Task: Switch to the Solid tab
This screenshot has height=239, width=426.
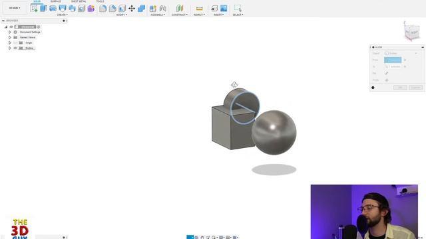Action: 37,1
